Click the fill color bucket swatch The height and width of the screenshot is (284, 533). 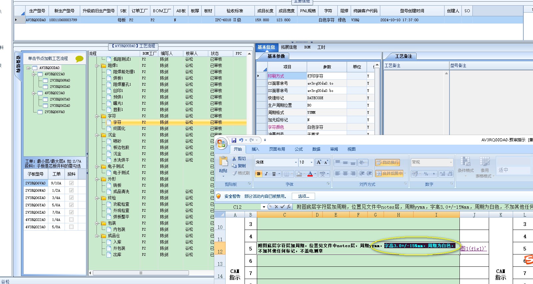click(x=299, y=174)
